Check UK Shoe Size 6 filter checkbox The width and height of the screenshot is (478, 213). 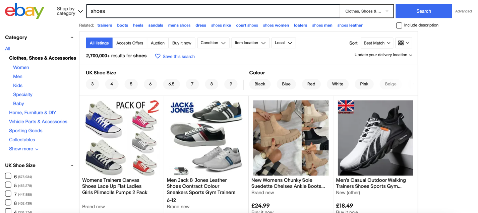pos(8,176)
